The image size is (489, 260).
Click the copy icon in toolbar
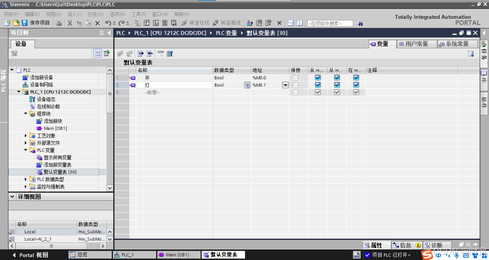[x=79, y=23]
